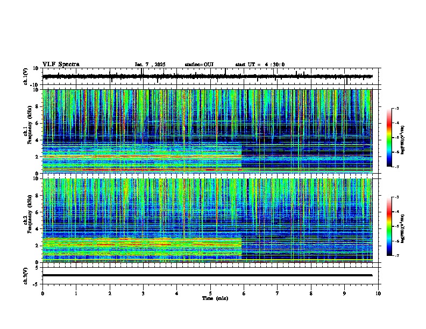
Task: Click the "6" kHz tick on ch.1 frequency axis
Action: 38,124
